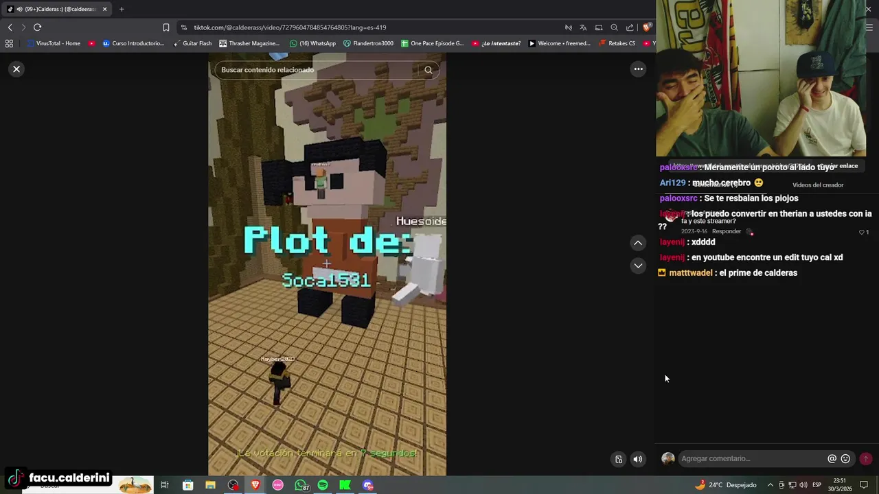Screen dimensions: 879x494
Task: Close the Calderas TikTok browser tab
Action: tap(104, 9)
